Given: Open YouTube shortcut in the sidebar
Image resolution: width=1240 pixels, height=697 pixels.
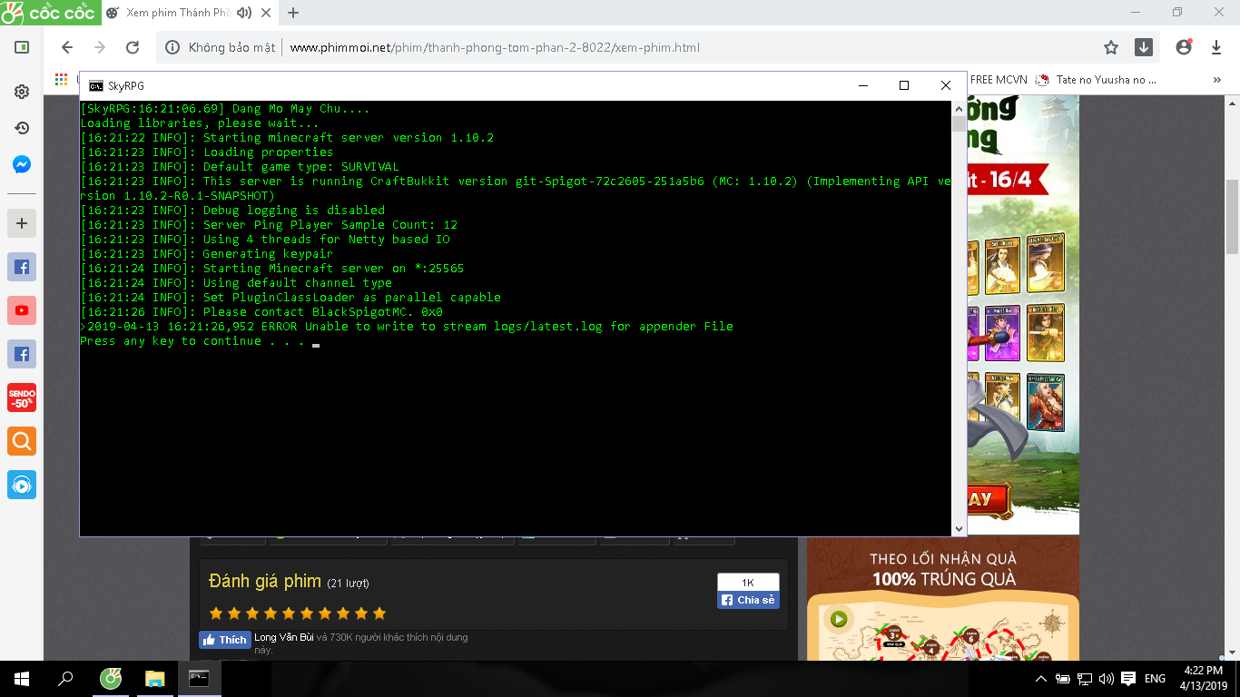Looking at the screenshot, I should coord(22,310).
